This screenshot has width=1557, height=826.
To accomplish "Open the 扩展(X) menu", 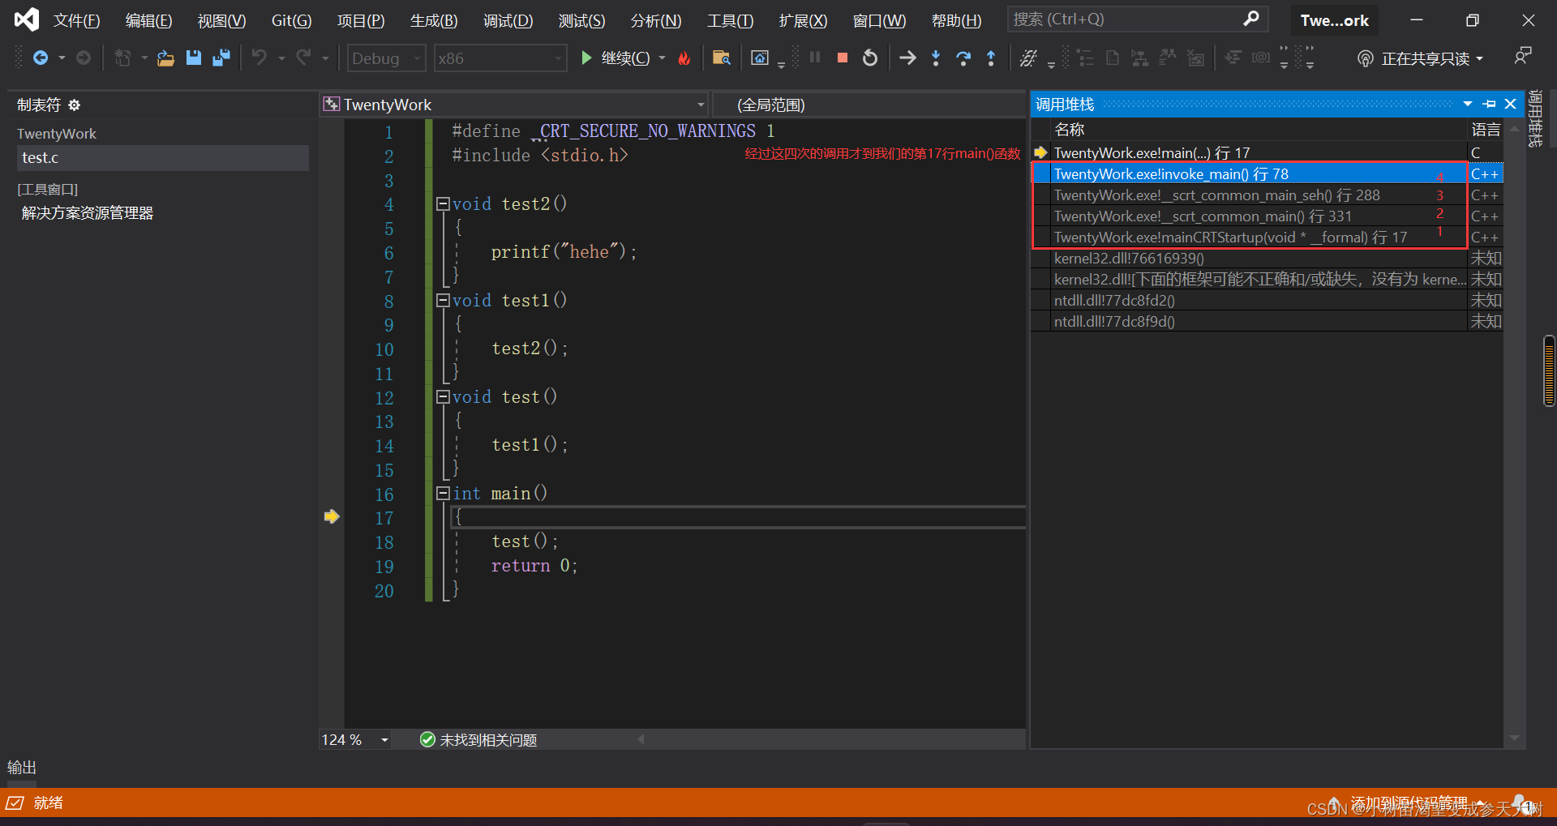I will 804,20.
